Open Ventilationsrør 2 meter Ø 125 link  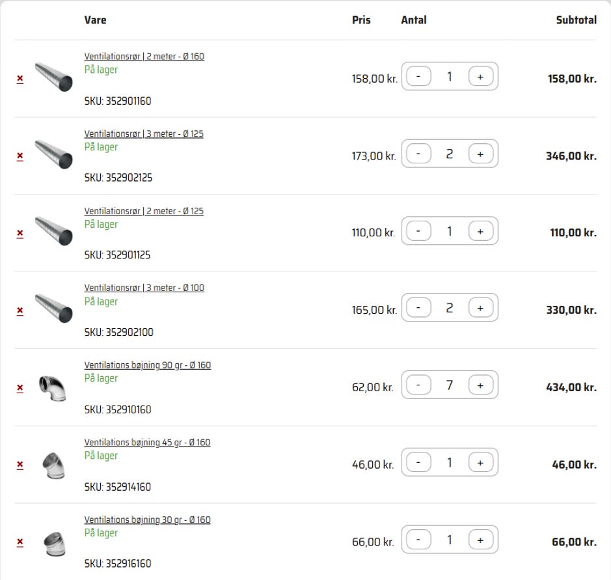(x=143, y=211)
